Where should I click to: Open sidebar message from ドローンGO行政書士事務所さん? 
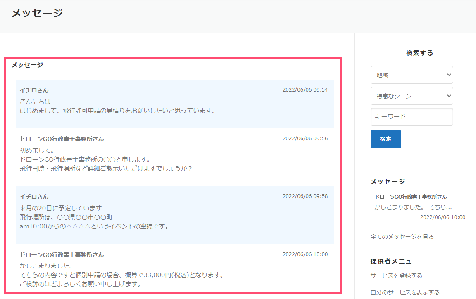point(411,197)
